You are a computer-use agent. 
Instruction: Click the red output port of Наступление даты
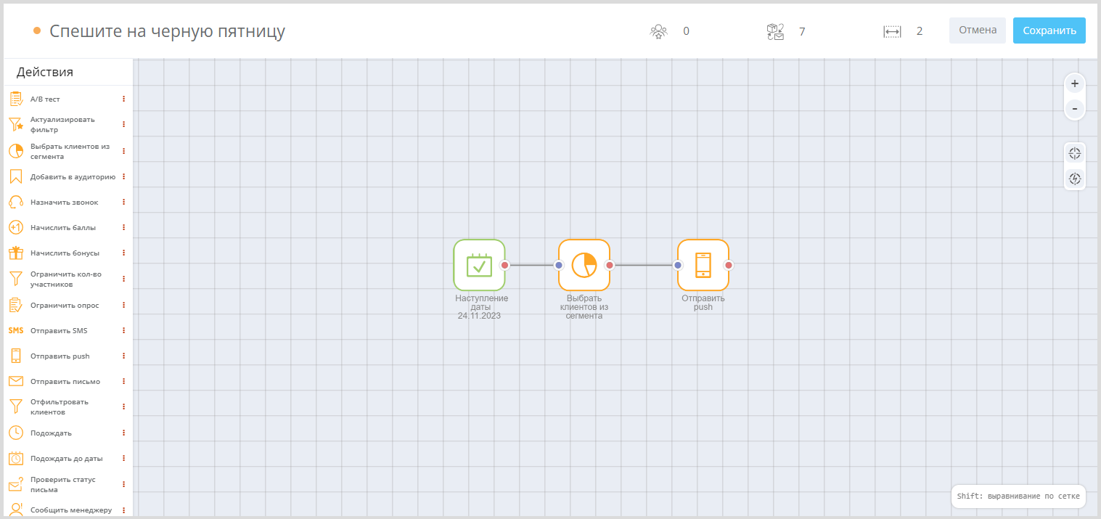(x=505, y=265)
